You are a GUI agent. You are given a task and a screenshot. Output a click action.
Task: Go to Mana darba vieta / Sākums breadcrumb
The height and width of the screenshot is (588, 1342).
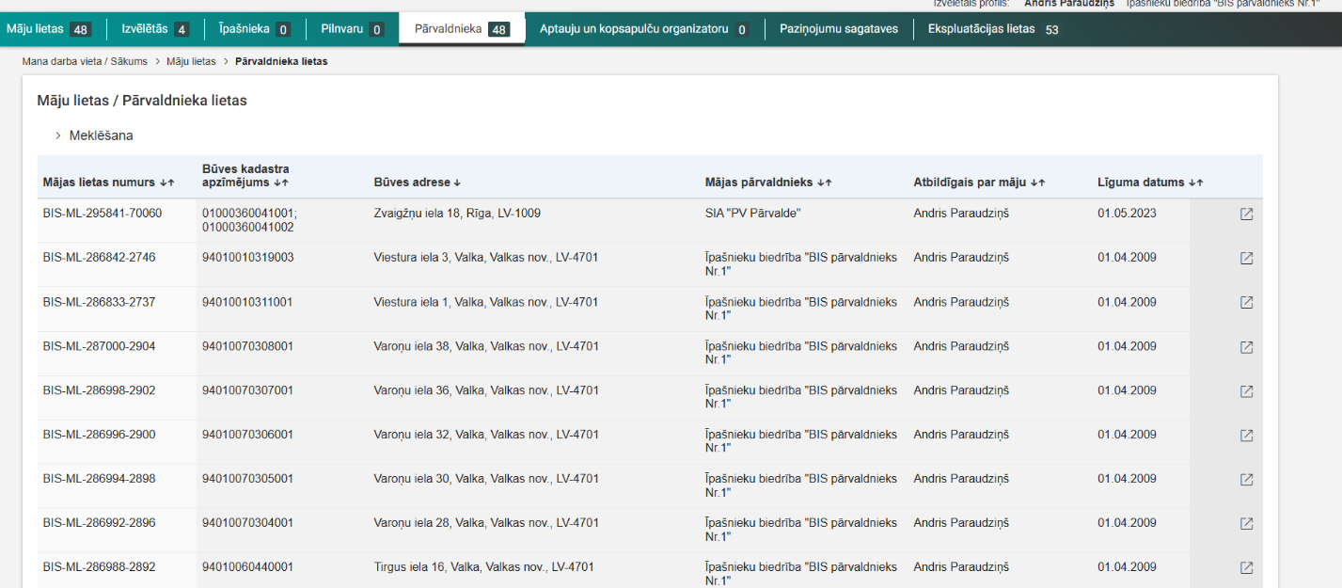point(85,61)
